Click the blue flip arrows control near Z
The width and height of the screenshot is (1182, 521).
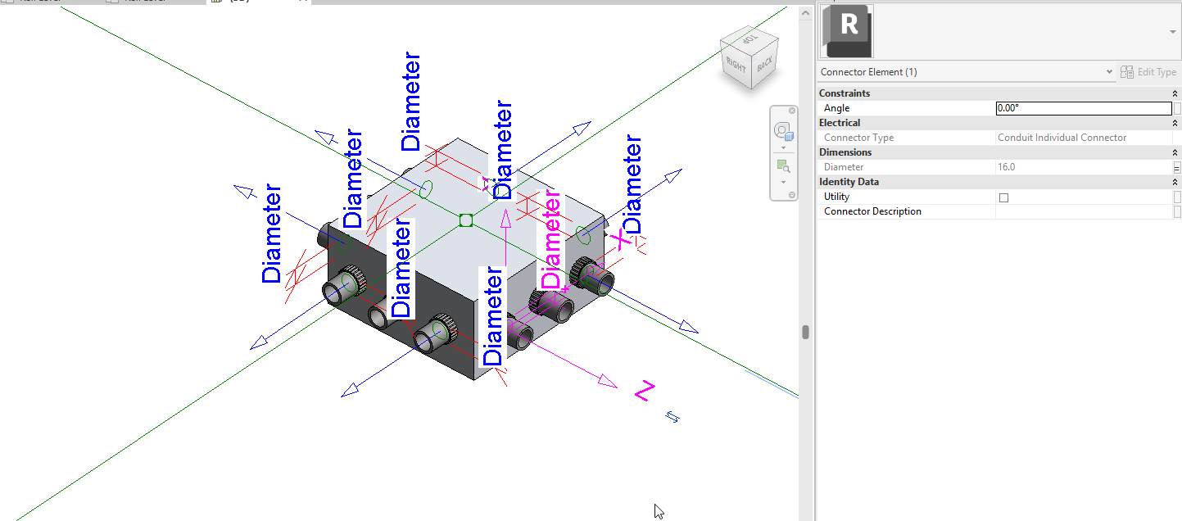673,417
